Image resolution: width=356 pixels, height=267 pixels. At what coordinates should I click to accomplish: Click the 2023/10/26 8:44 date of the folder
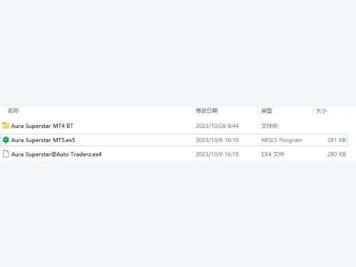coord(217,126)
